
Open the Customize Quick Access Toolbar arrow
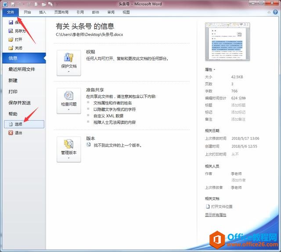pyautogui.click(x=57, y=4)
